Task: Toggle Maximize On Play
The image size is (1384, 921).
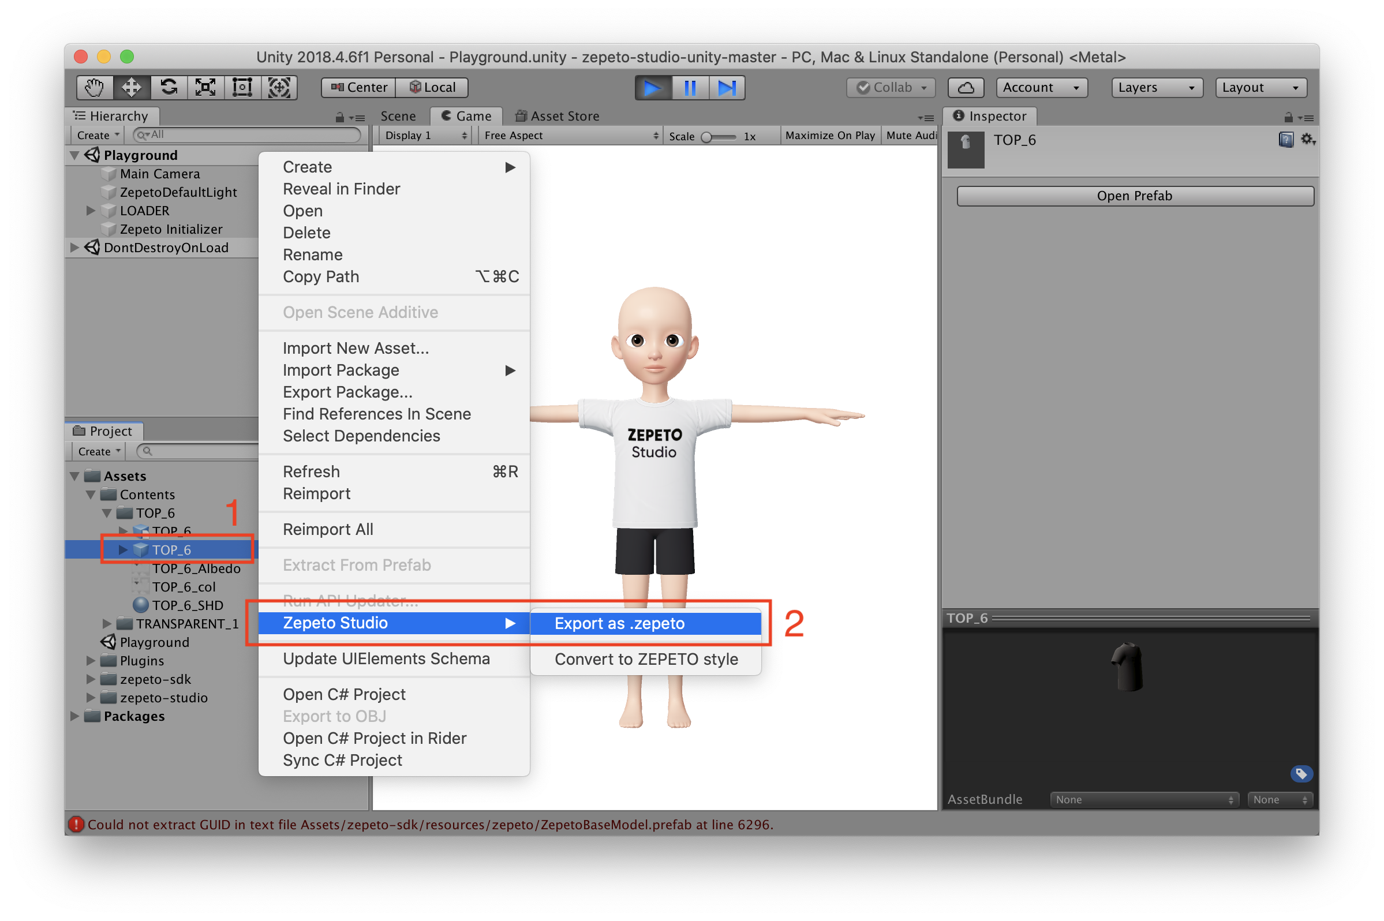Action: coord(829,136)
